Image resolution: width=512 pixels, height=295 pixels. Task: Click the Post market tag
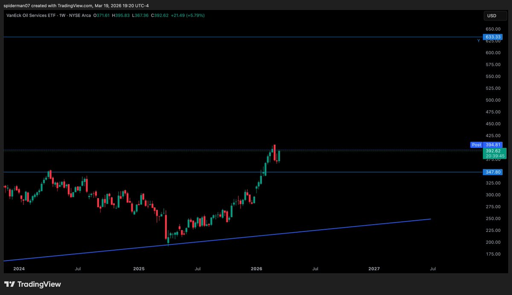pos(477,145)
